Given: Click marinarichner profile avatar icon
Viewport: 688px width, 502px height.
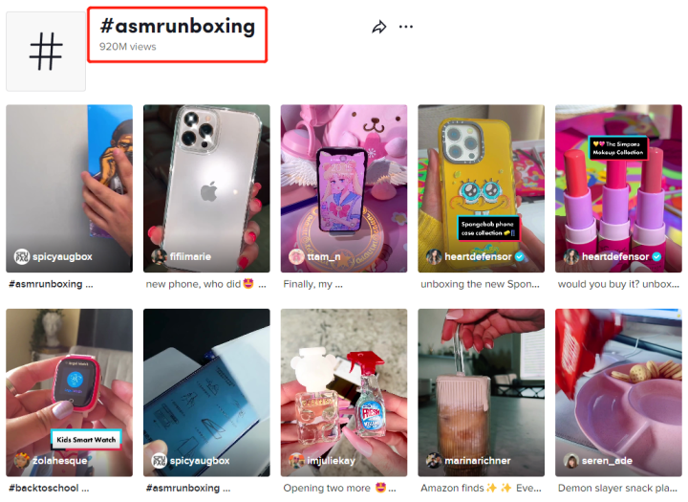Looking at the screenshot, I should click(x=434, y=460).
